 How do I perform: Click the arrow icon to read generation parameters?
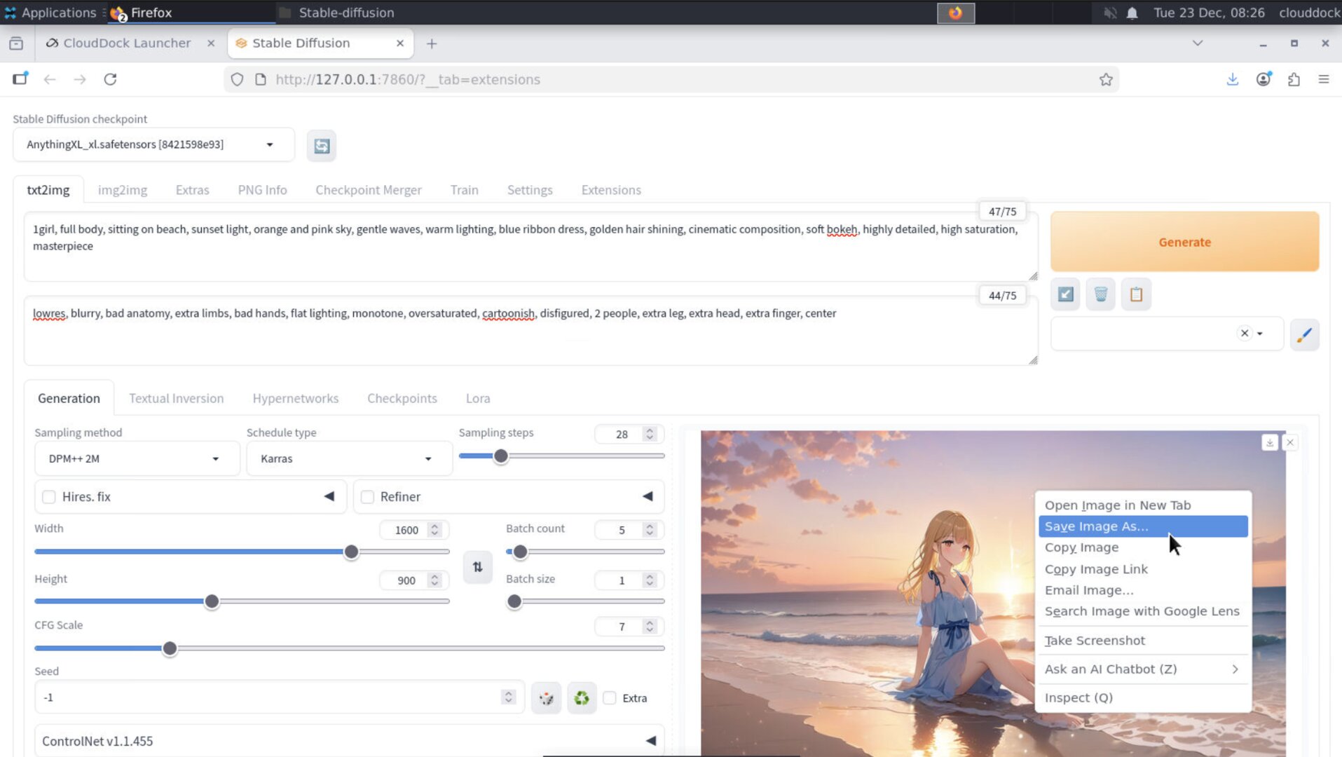pyautogui.click(x=1065, y=294)
